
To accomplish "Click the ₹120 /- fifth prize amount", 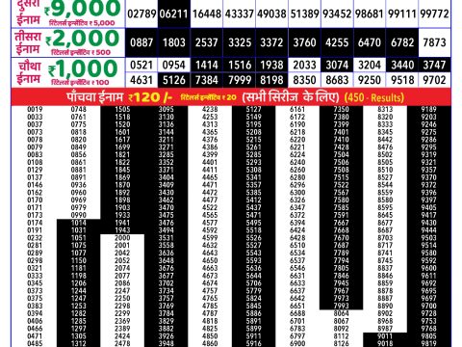I will click(150, 97).
